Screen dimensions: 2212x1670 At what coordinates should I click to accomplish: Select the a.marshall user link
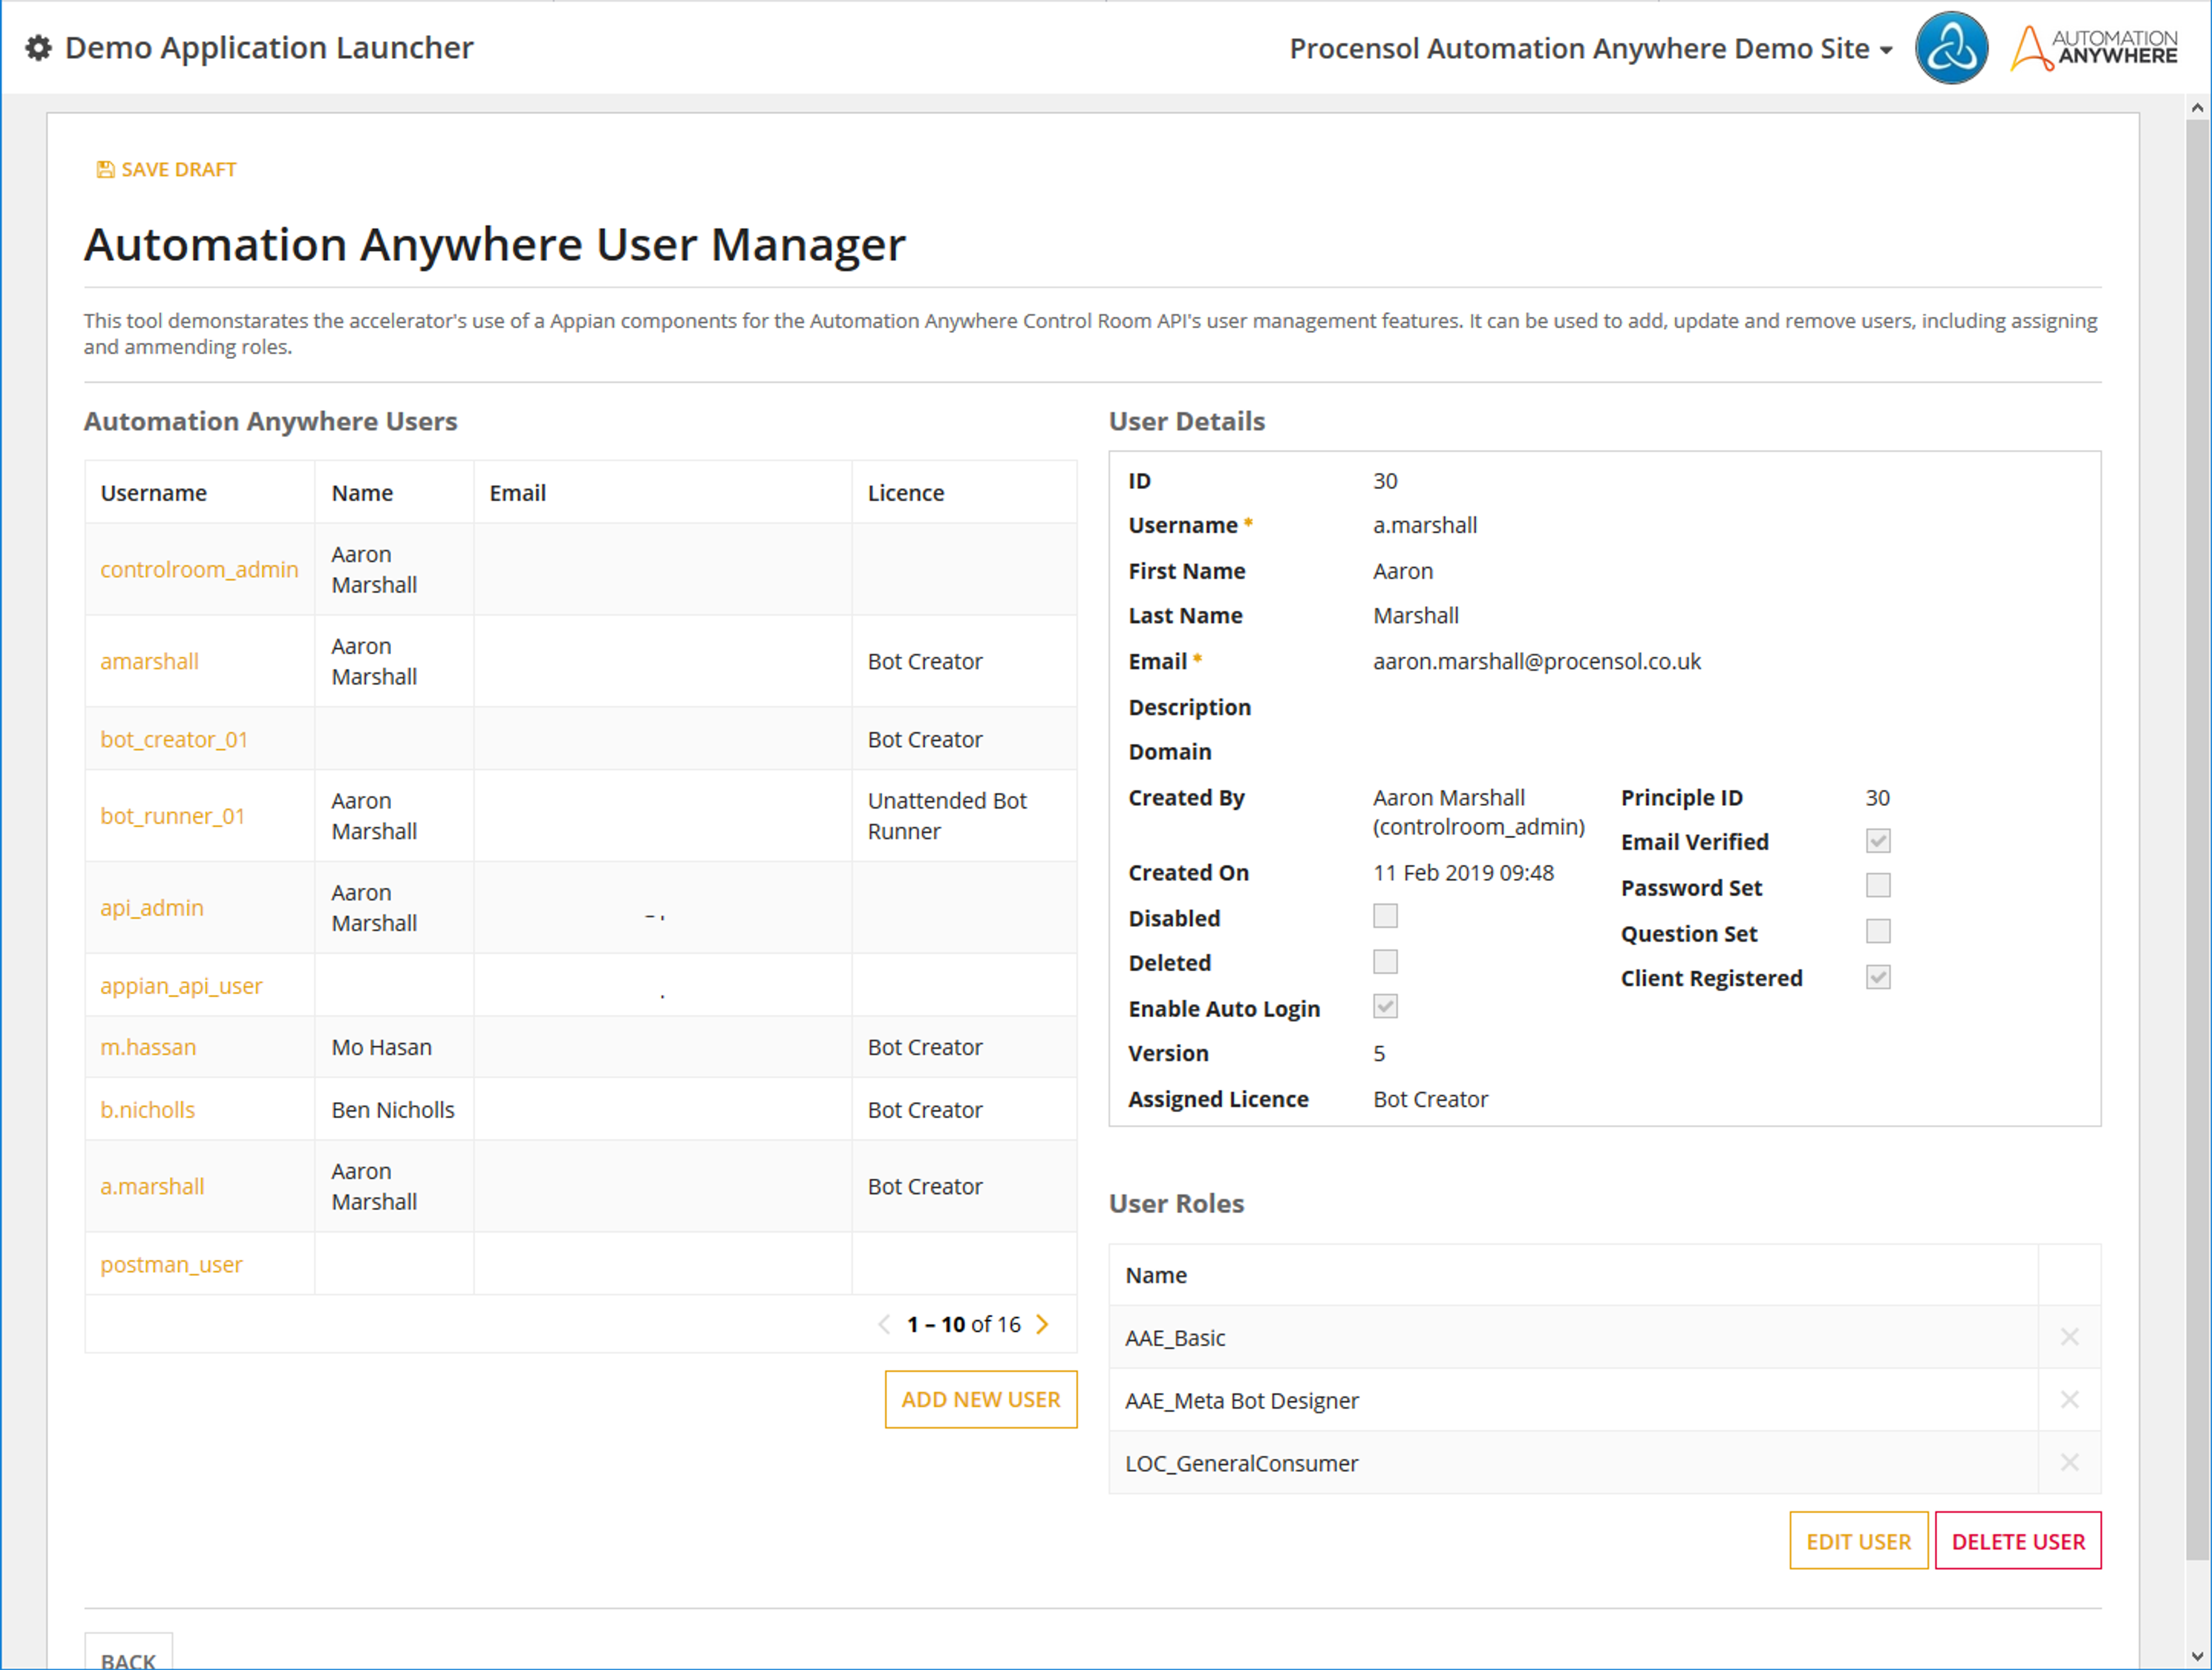[152, 1187]
